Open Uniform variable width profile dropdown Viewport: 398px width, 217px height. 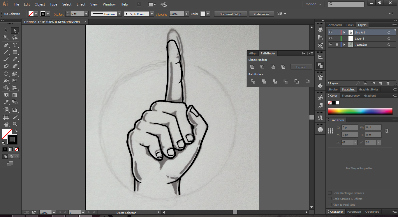pos(119,14)
